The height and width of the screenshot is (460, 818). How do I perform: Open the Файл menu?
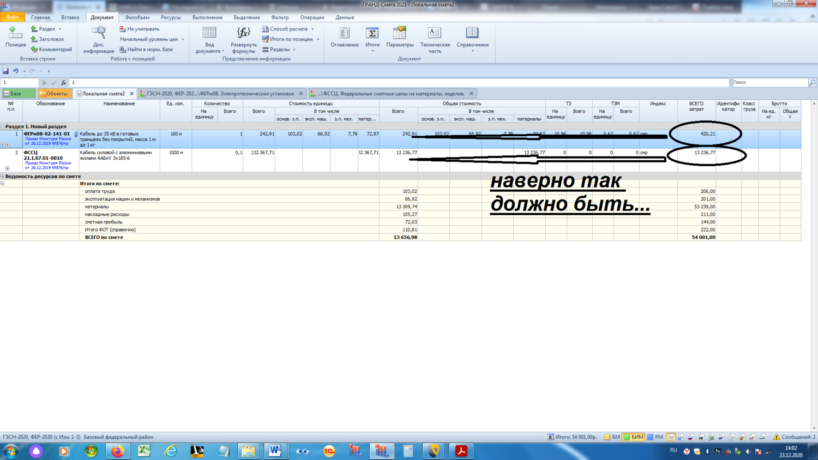point(13,17)
